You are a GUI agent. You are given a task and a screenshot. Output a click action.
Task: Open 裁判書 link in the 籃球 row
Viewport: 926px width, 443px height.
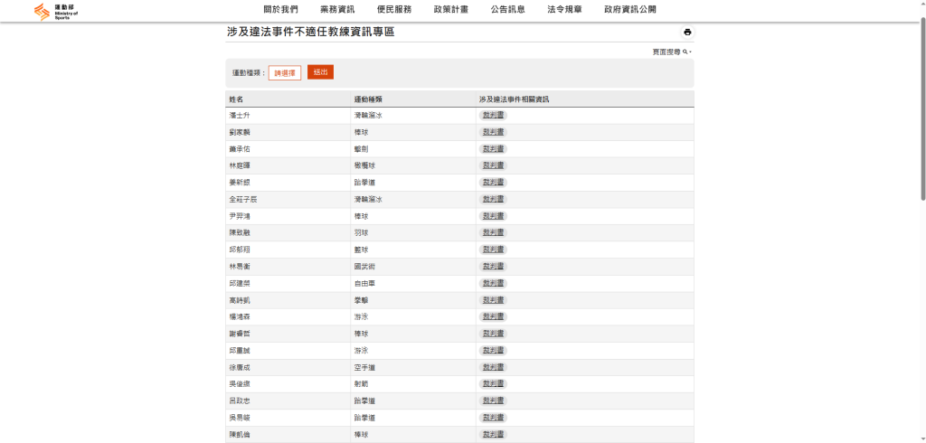pyautogui.click(x=493, y=250)
